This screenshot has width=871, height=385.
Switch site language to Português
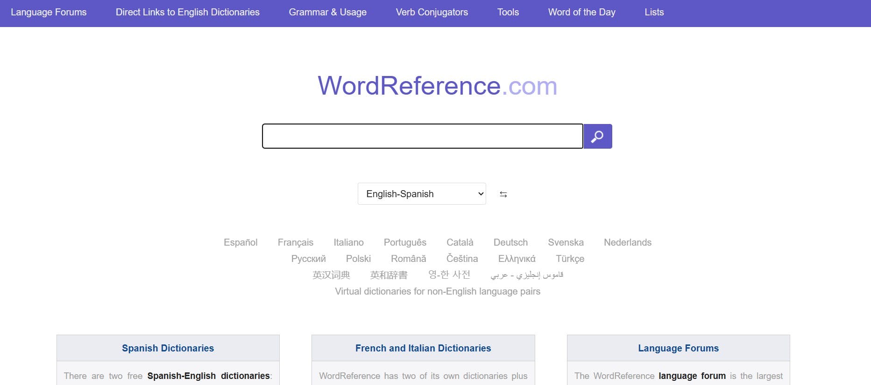405,242
